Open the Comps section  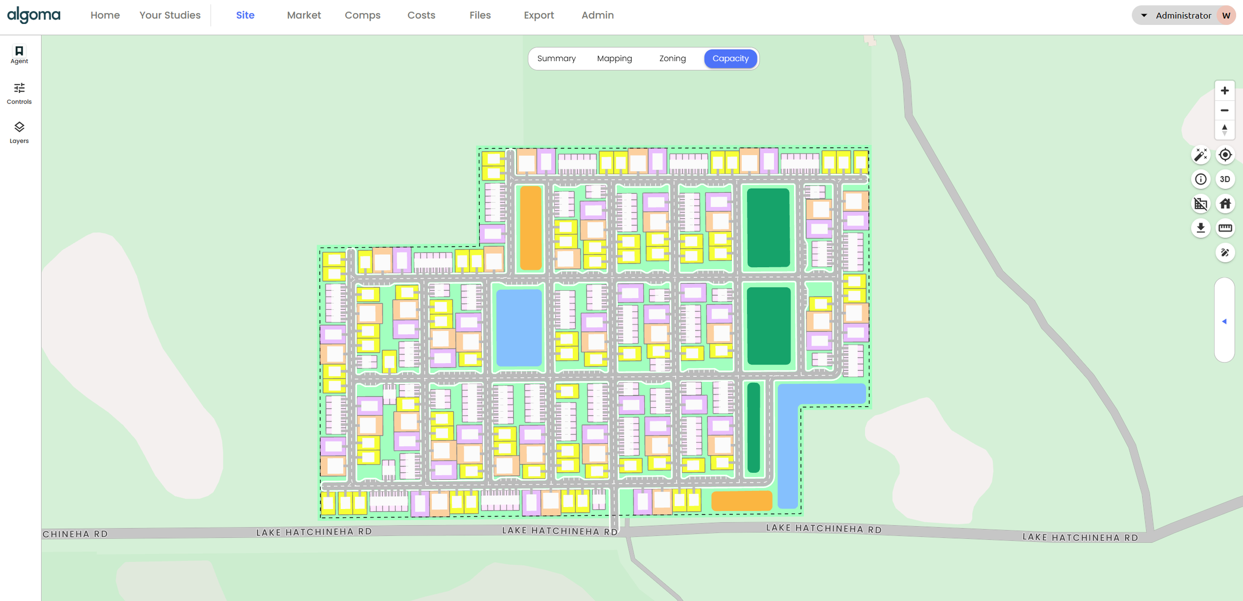coord(362,15)
